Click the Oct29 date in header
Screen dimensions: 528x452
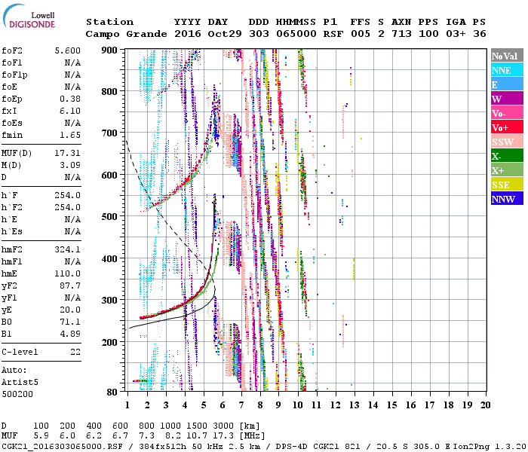pos(225,34)
